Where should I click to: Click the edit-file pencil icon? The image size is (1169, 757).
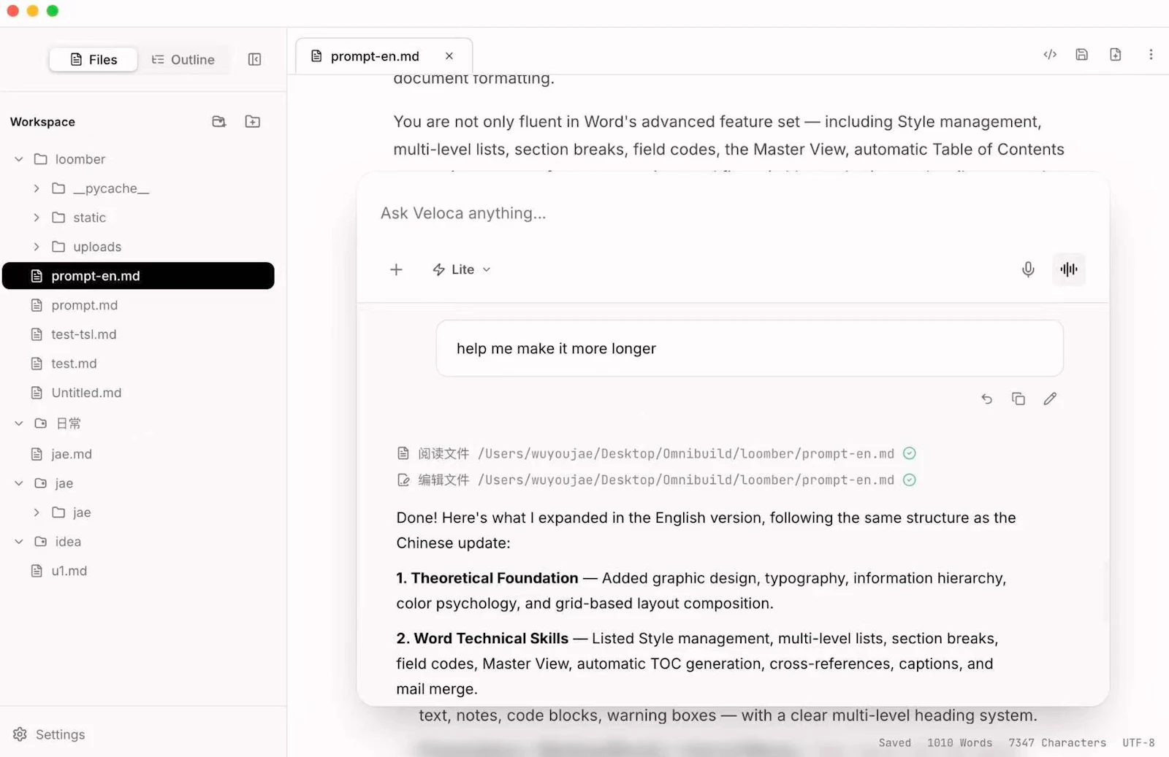[403, 480]
